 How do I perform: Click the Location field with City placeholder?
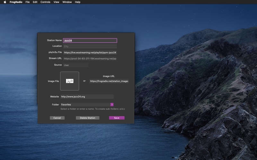[90, 46]
